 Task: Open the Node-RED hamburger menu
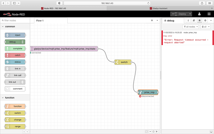209,14
